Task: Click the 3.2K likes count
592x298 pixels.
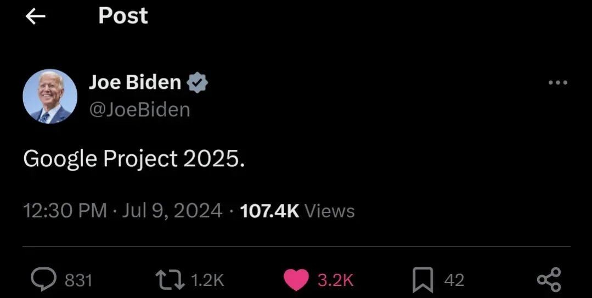Action: 336,280
